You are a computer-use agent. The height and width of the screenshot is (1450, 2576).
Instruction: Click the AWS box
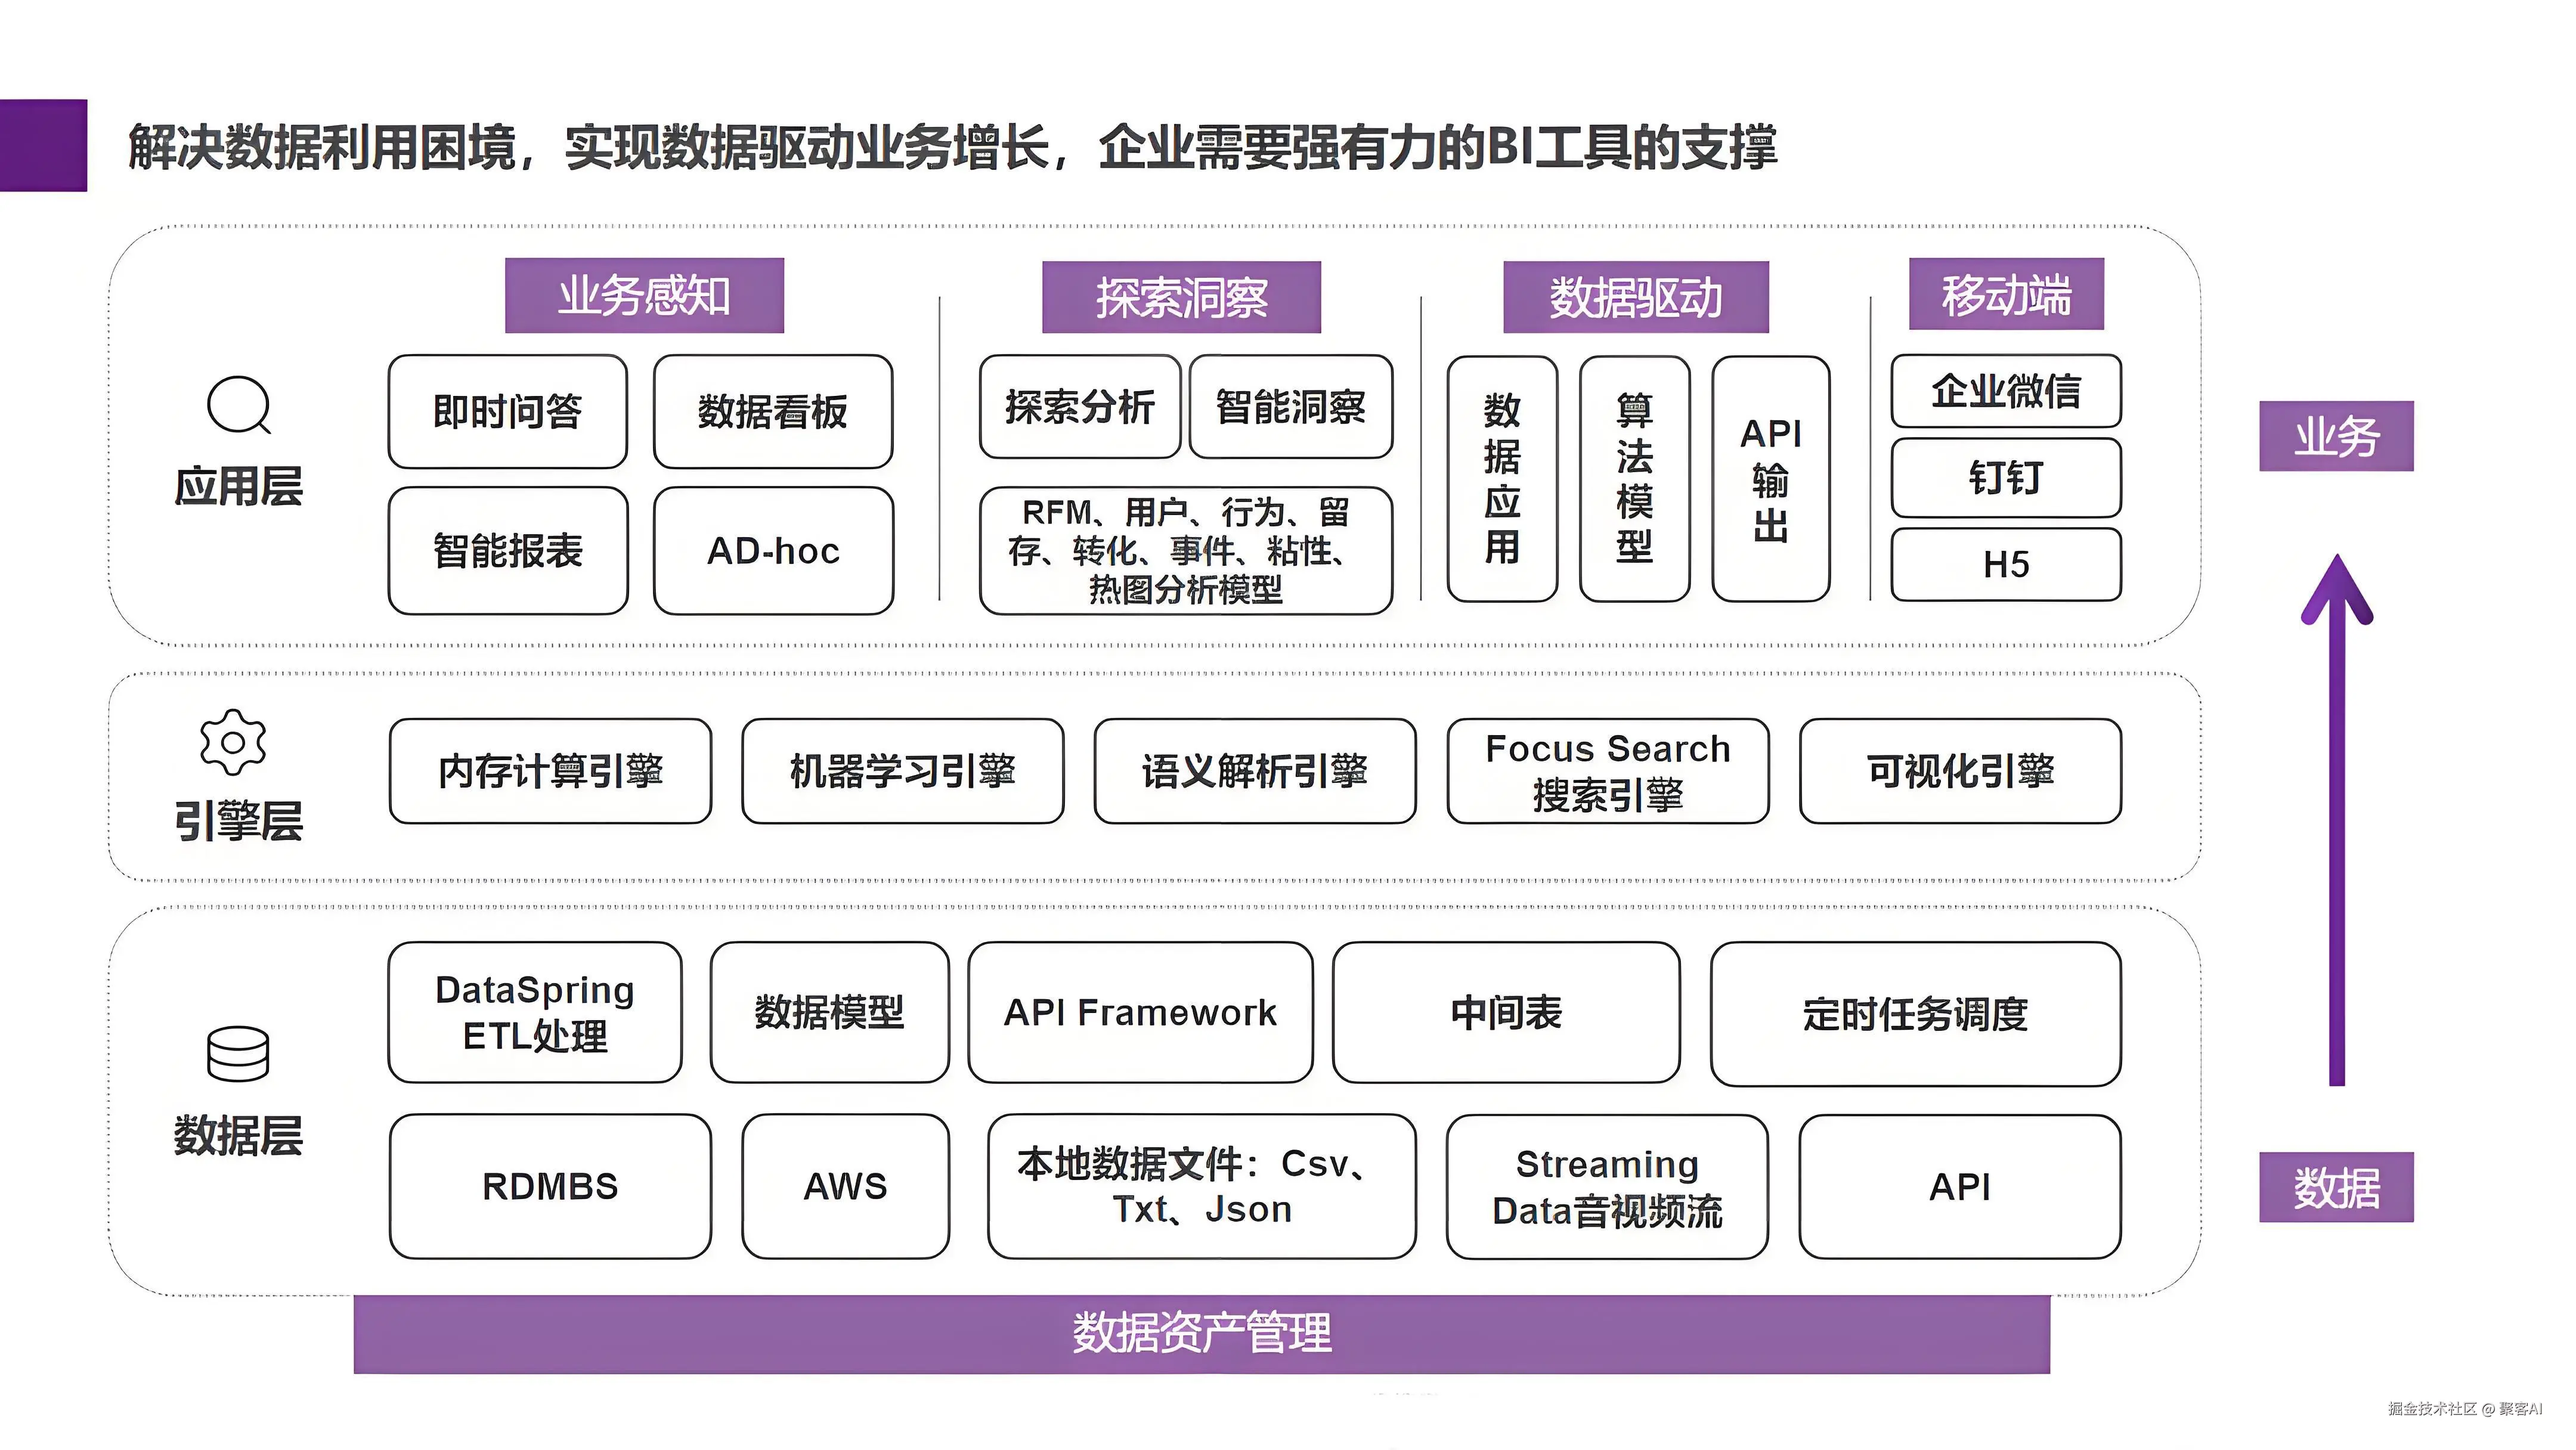pos(846,1186)
